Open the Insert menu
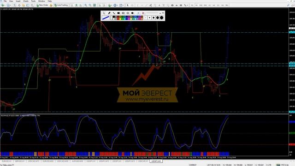This screenshot has width=295, height=166. click(18, 1)
